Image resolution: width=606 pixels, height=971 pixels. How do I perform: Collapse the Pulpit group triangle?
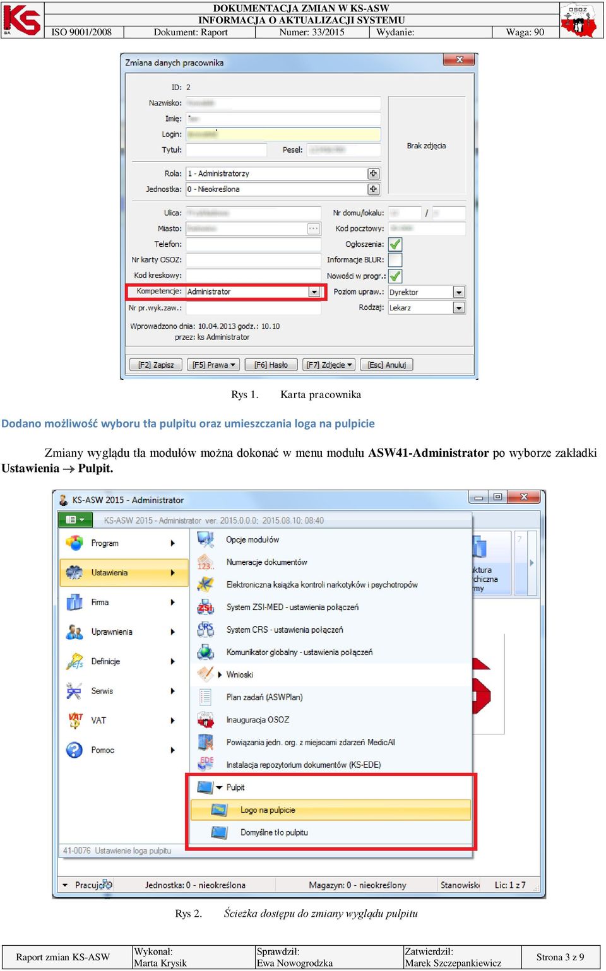[x=220, y=787]
